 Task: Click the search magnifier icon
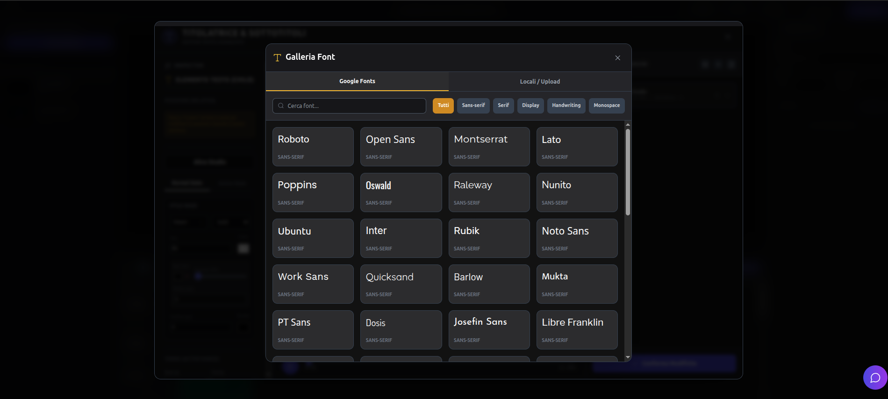coord(281,106)
